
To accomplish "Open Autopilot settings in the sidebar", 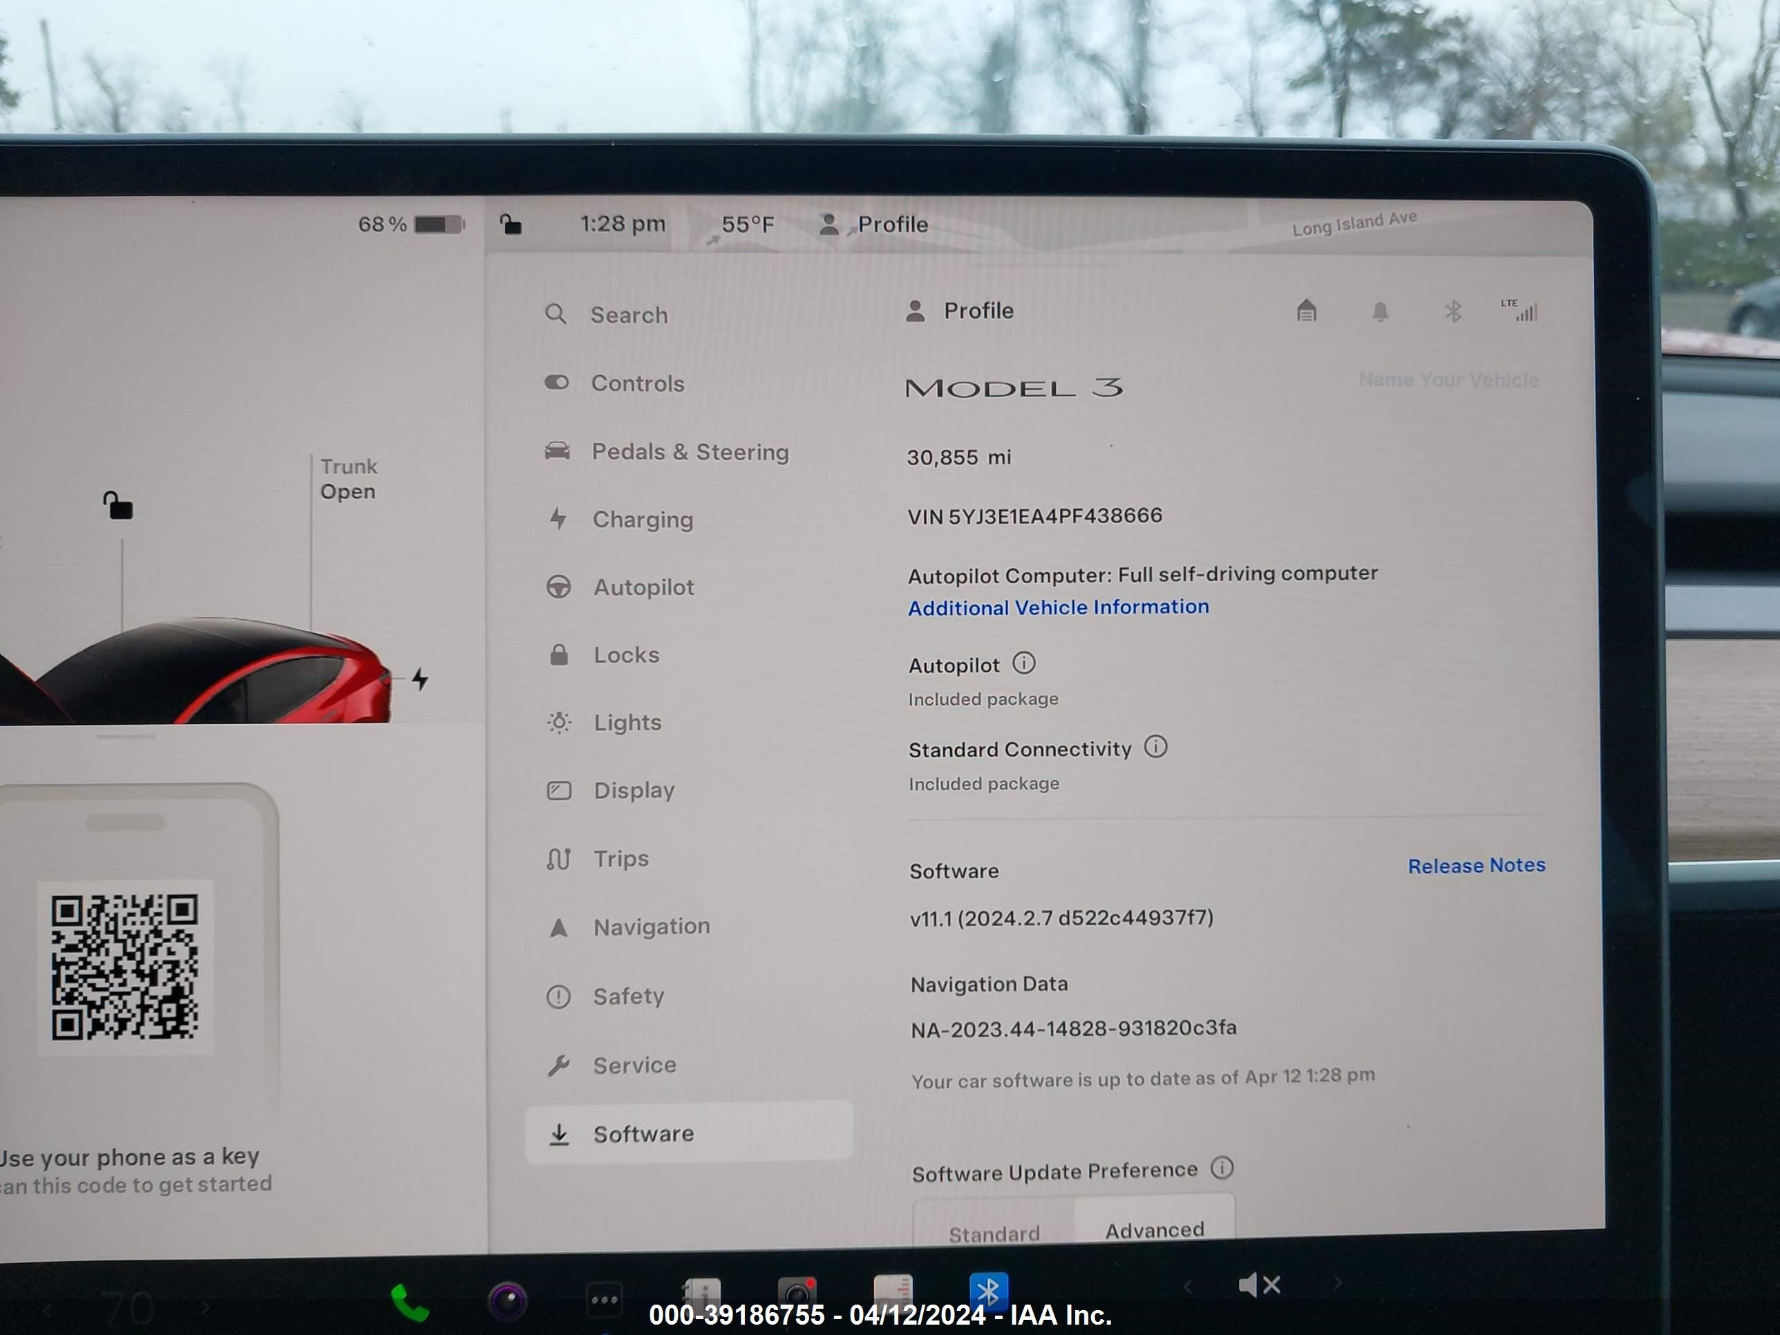I will tap(621, 587).
